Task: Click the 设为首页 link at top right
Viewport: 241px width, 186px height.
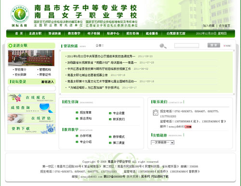Action: pos(225,26)
